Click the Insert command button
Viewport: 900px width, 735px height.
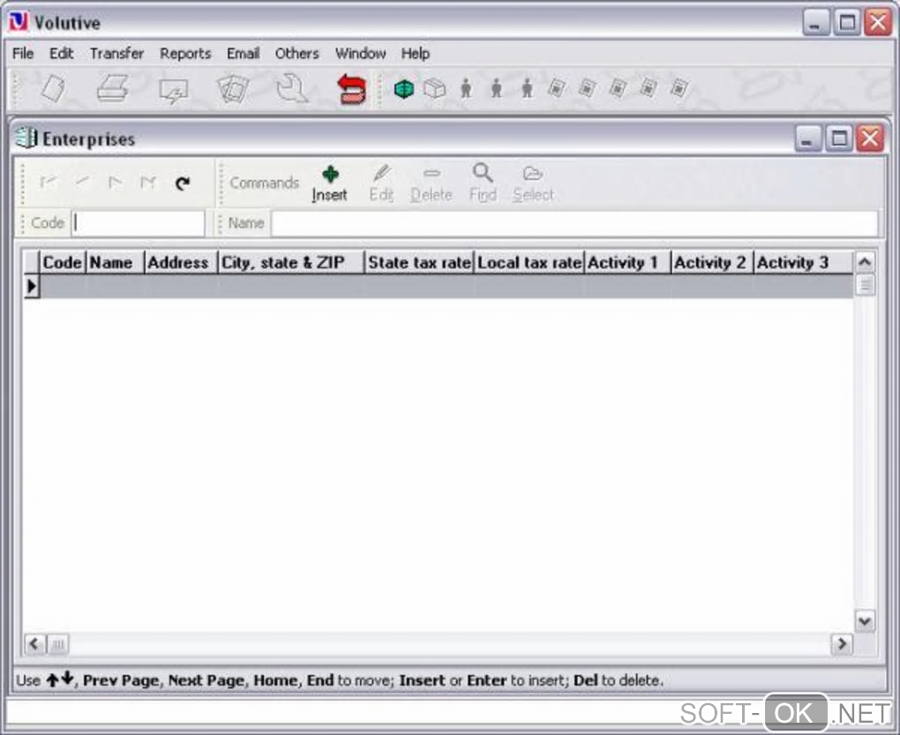pyautogui.click(x=329, y=184)
